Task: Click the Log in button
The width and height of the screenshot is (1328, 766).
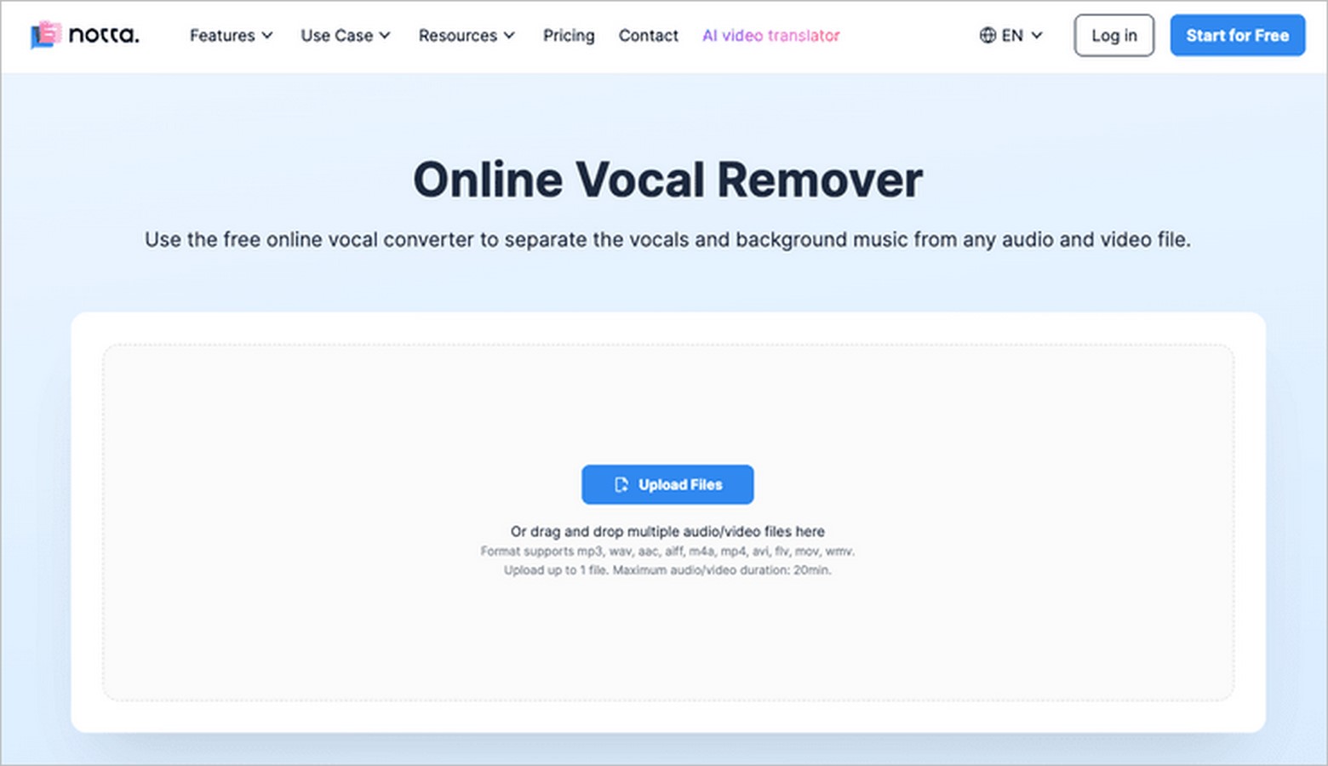Action: point(1113,36)
